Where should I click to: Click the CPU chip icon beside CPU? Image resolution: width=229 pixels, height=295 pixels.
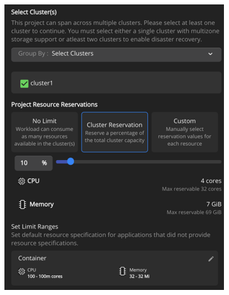point(22,181)
